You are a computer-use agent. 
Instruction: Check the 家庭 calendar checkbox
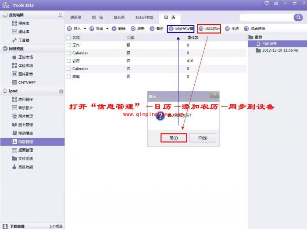click(x=68, y=76)
